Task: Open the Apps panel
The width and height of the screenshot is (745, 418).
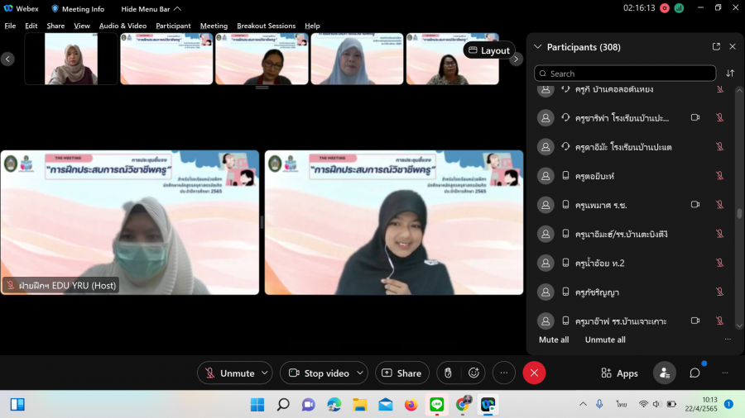Action: click(x=620, y=373)
